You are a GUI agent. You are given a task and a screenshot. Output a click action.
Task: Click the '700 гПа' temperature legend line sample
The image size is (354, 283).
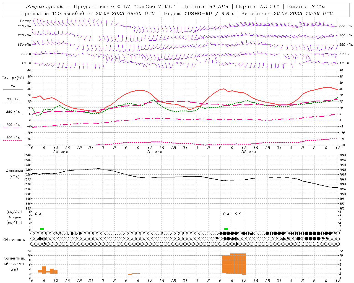point(12,128)
